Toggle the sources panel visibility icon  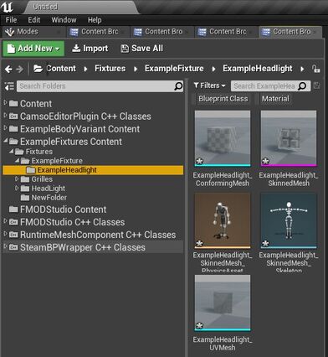[9, 86]
